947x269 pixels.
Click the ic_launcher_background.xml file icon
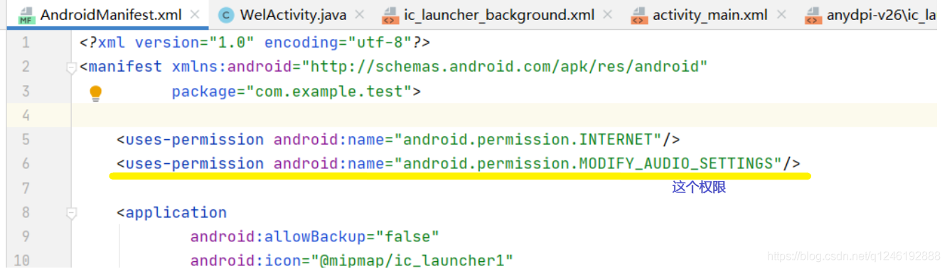coord(390,15)
